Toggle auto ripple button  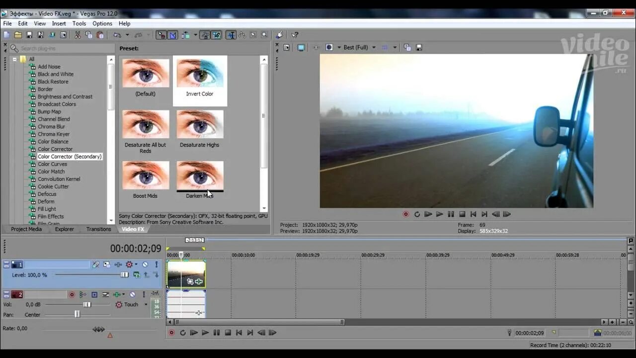(185, 35)
